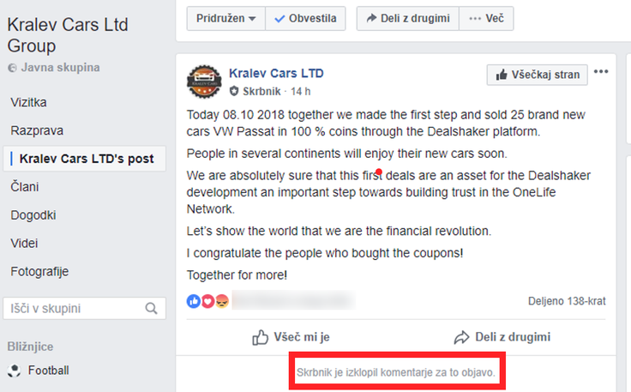Image resolution: width=631 pixels, height=392 pixels.
Task: Click top Deli z drugimi share button
Action: pyautogui.click(x=407, y=19)
